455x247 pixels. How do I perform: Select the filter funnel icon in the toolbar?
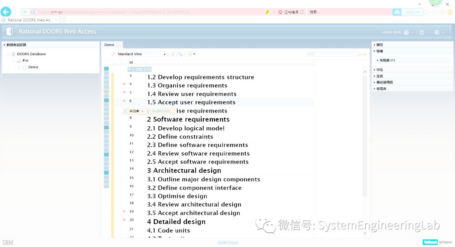tap(172, 54)
